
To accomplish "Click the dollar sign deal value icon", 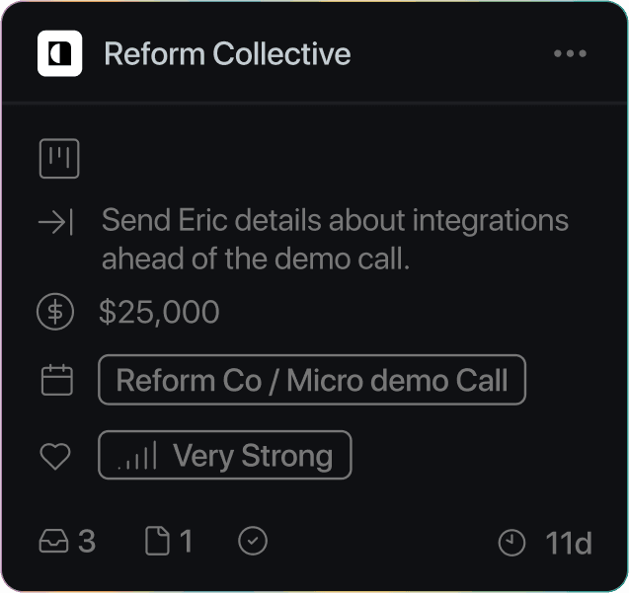I will coord(56,313).
